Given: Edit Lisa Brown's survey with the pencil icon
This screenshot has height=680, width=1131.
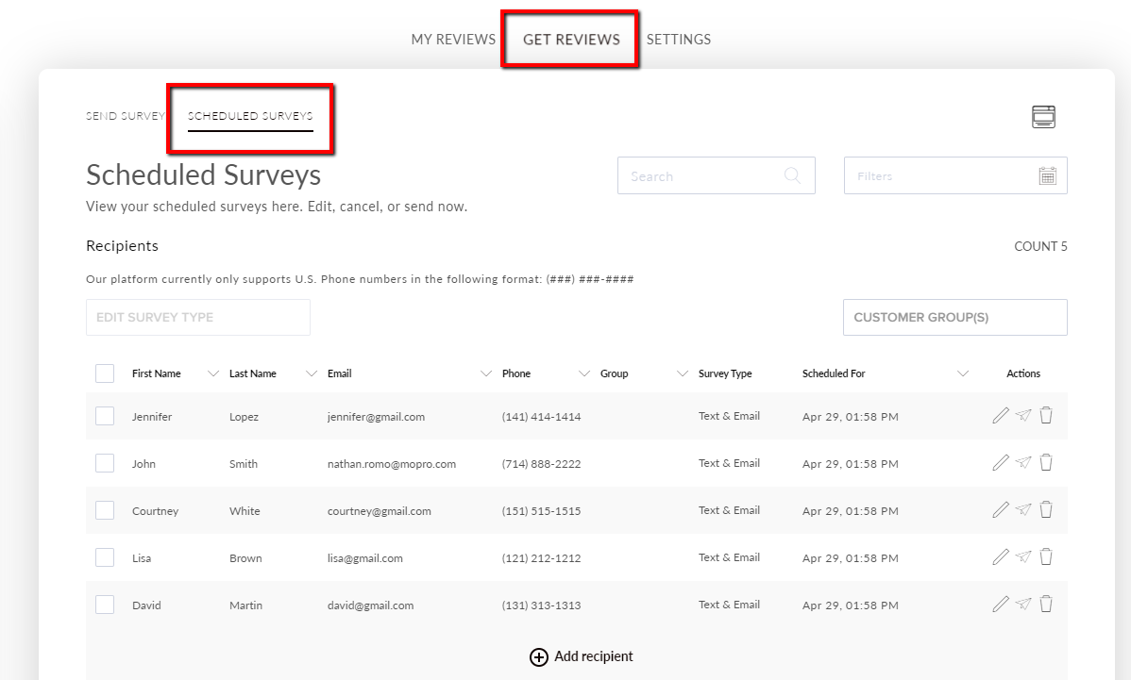Looking at the screenshot, I should pyautogui.click(x=1001, y=556).
